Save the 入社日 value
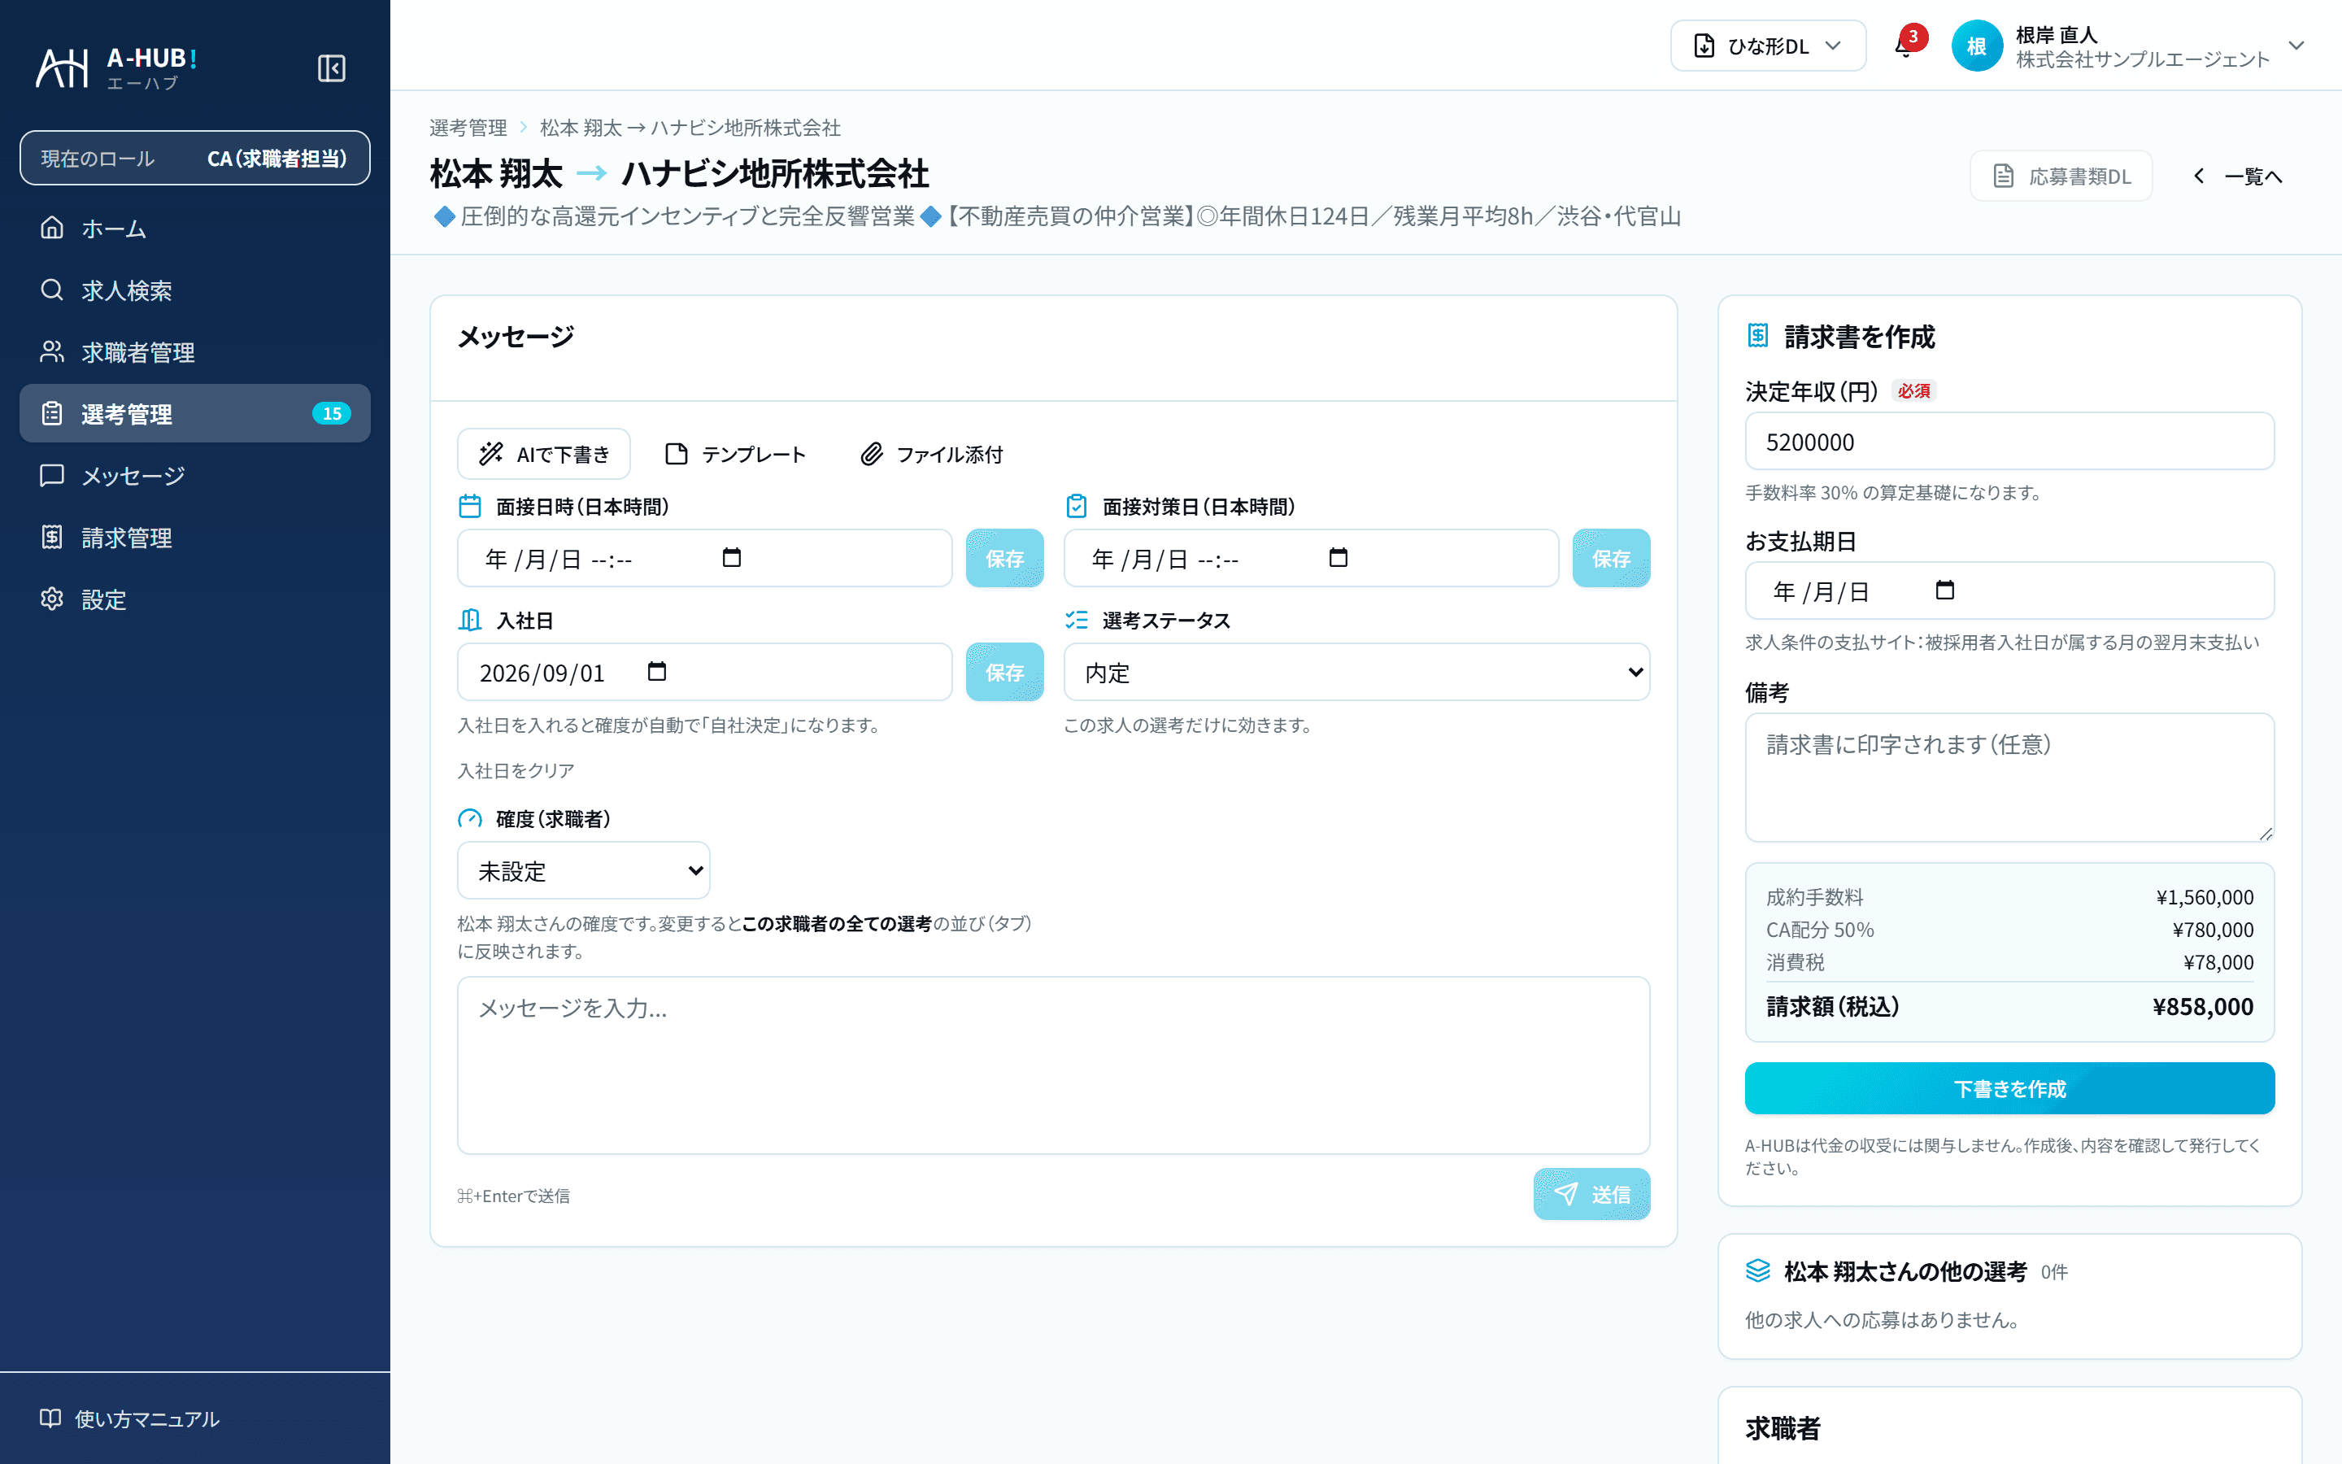This screenshot has height=1464, width=2342. click(x=1004, y=672)
